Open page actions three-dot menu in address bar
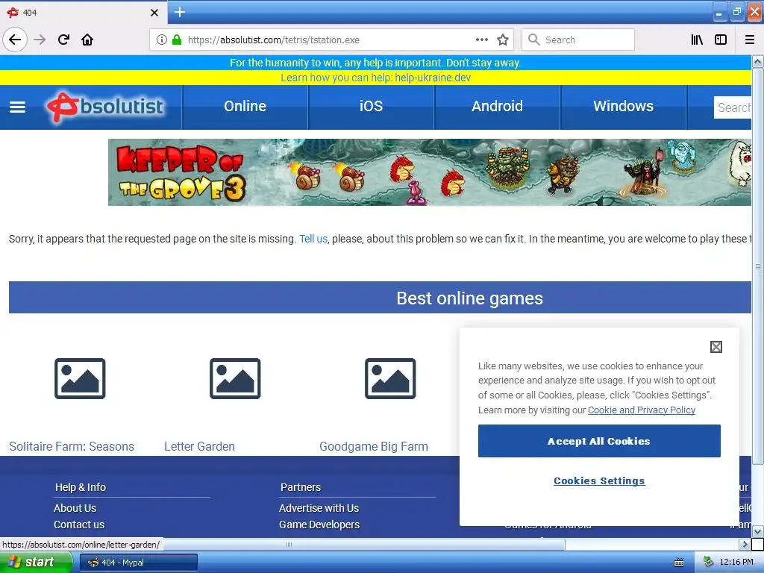Viewport: 764px width, 573px height. (x=481, y=40)
